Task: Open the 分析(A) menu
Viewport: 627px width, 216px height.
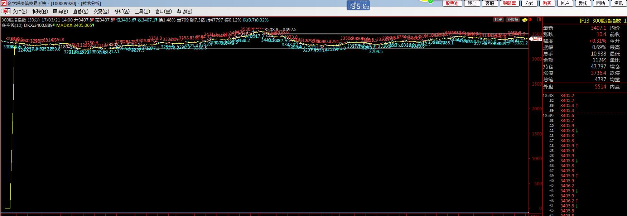Action: [x=122, y=11]
